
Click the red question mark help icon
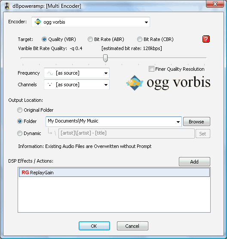(206, 39)
